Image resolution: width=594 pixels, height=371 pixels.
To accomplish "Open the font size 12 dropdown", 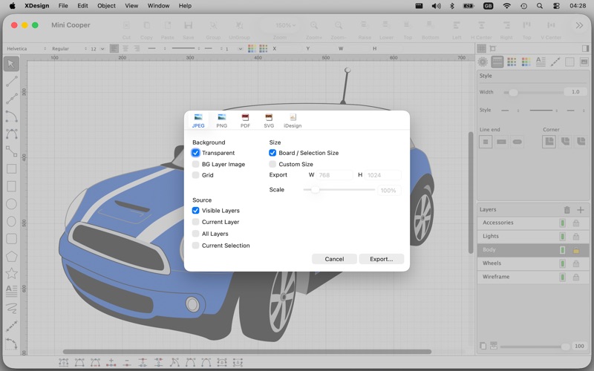I will pos(97,49).
